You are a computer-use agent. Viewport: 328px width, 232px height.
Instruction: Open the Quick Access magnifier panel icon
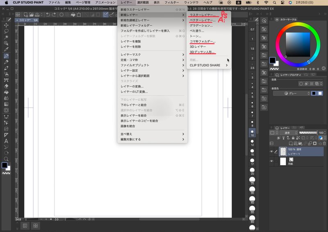[x=264, y=21]
